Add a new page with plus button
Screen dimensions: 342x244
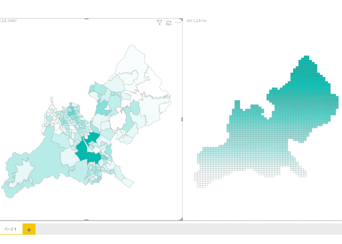pos(29,229)
